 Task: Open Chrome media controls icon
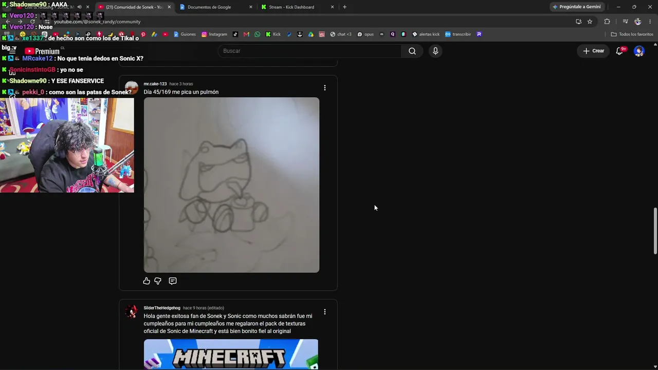[x=625, y=22]
